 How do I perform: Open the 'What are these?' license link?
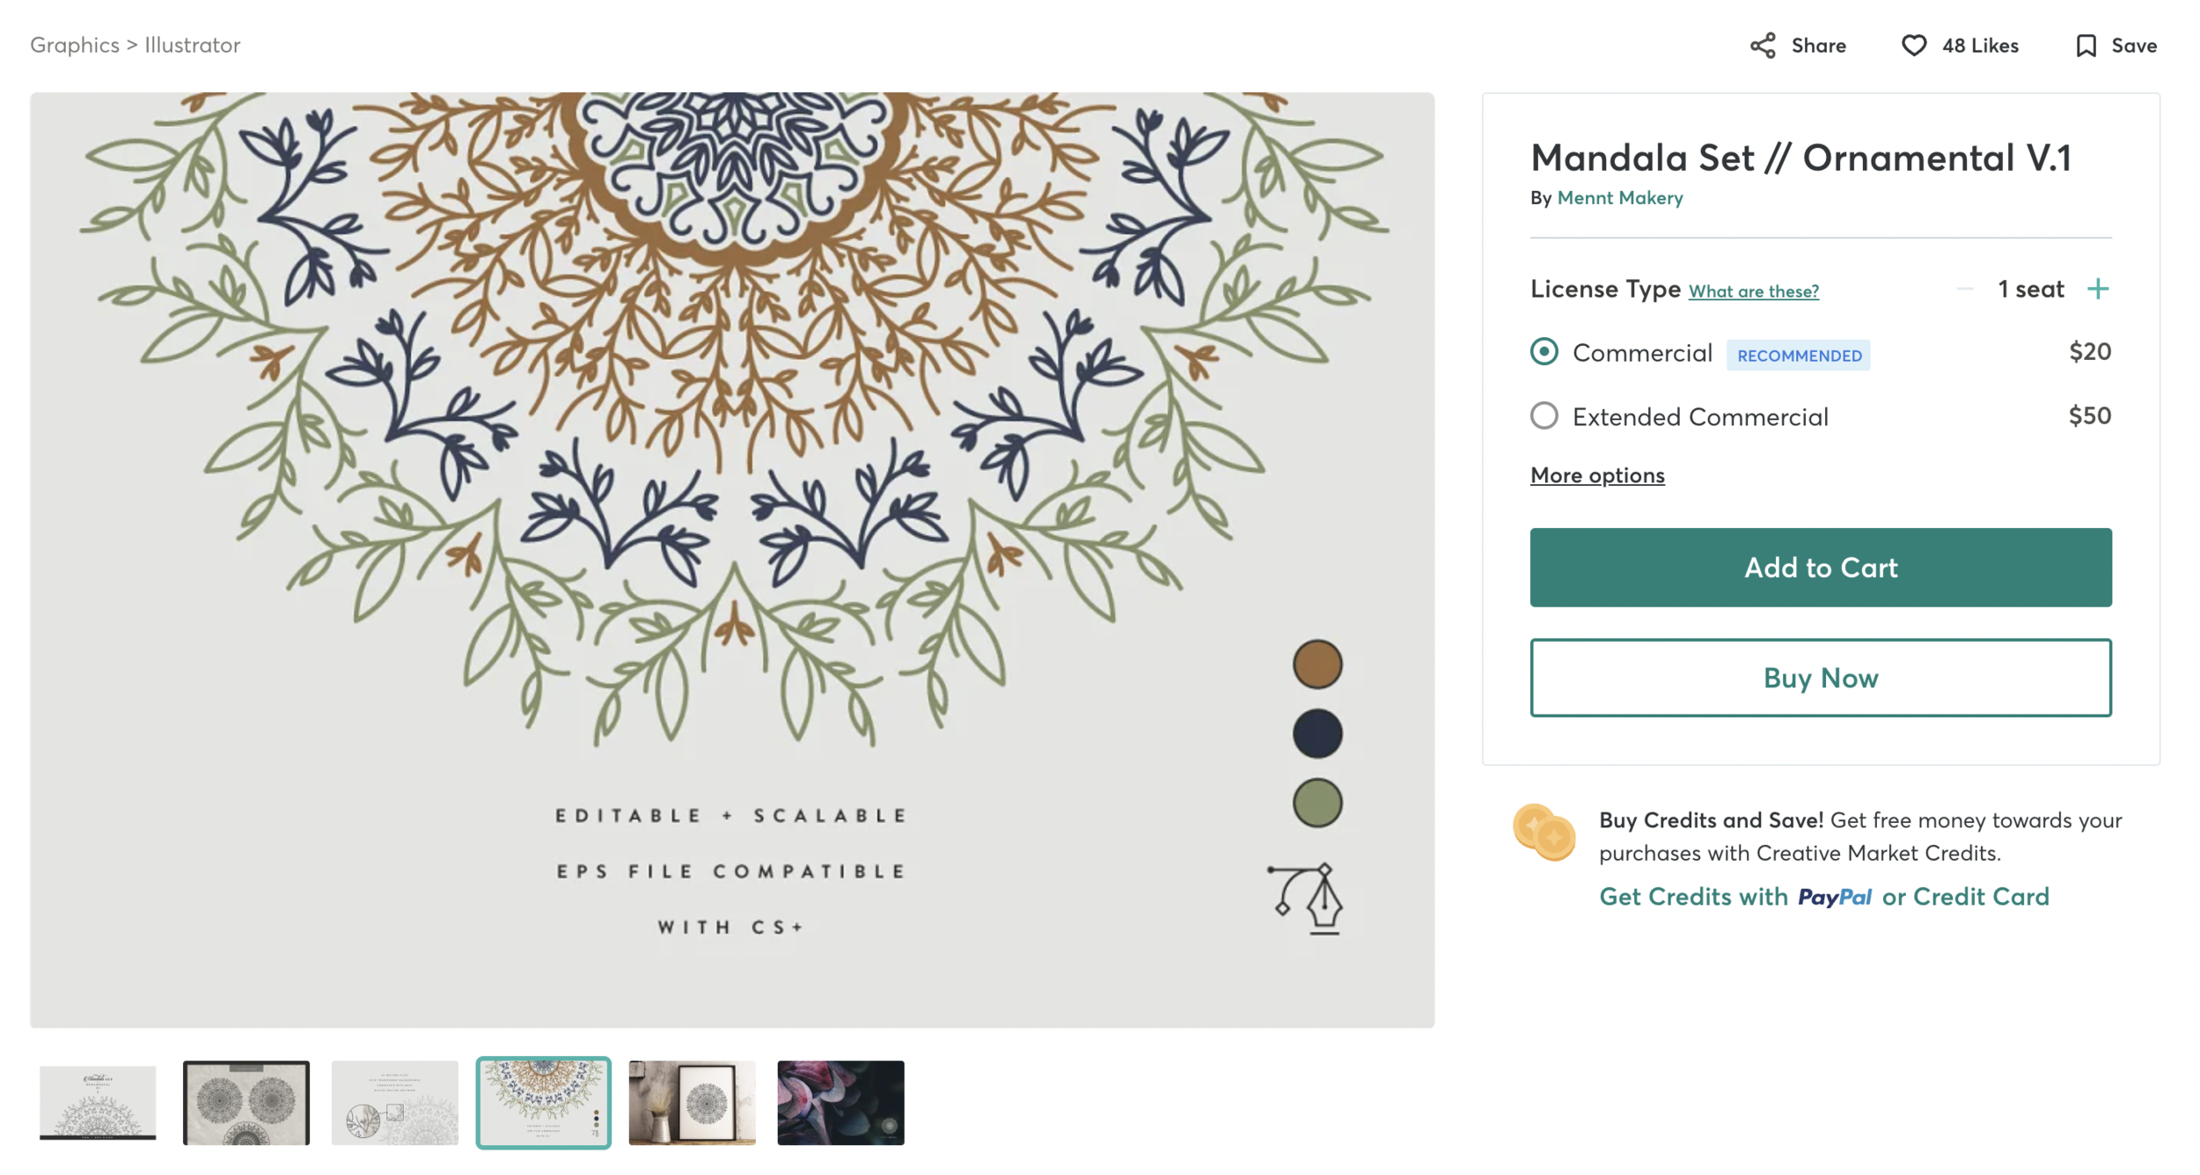[x=1753, y=291]
